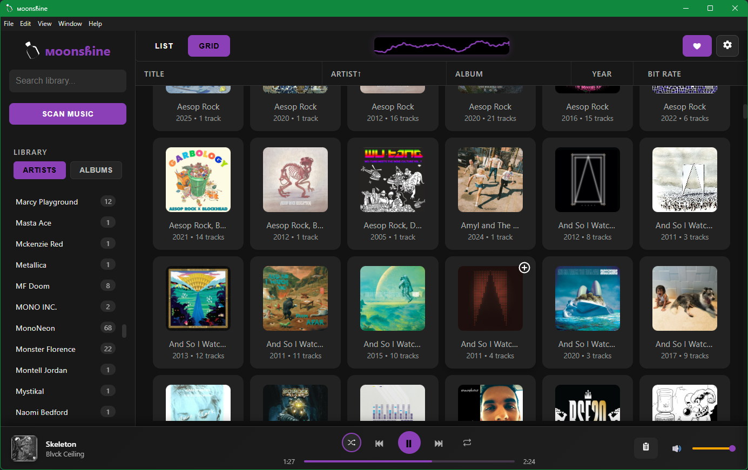Open Successors cover 2020 3 tracks album
The height and width of the screenshot is (470, 748).
coord(588,298)
